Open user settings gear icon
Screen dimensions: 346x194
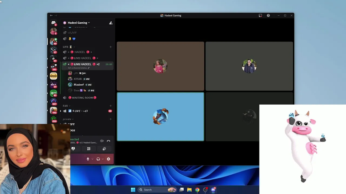[x=108, y=159]
